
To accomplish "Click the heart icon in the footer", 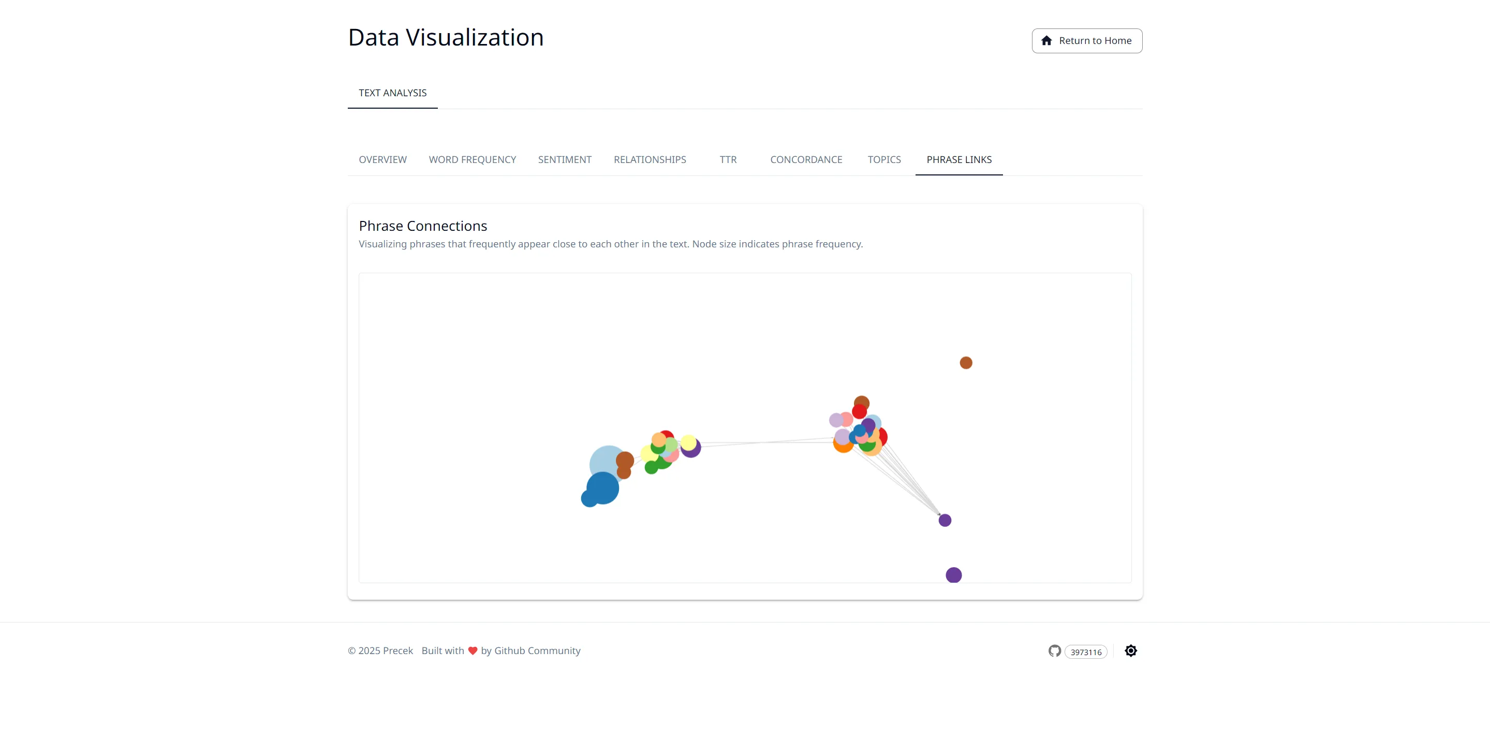I will pyautogui.click(x=473, y=650).
